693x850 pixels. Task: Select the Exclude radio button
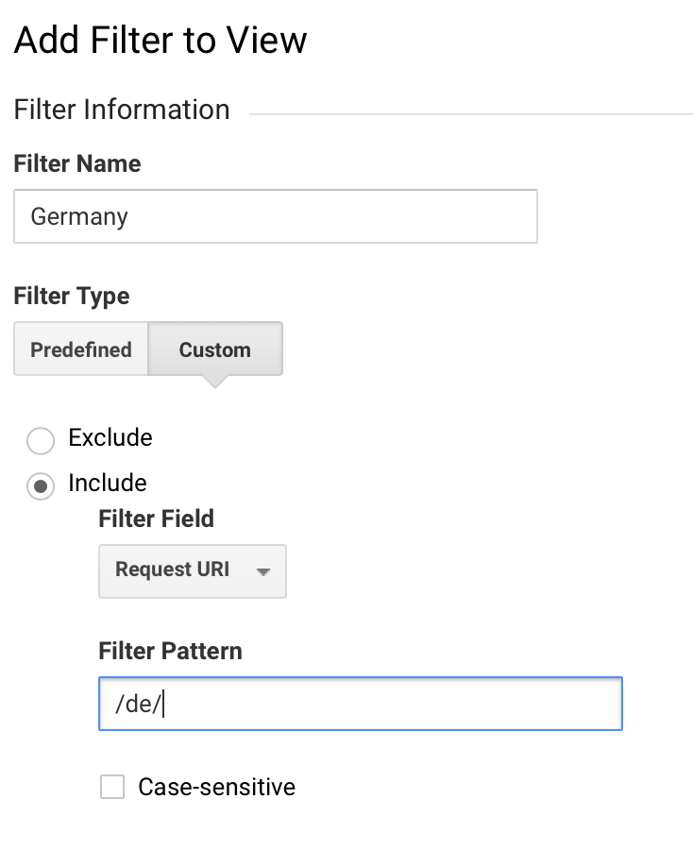point(41,440)
